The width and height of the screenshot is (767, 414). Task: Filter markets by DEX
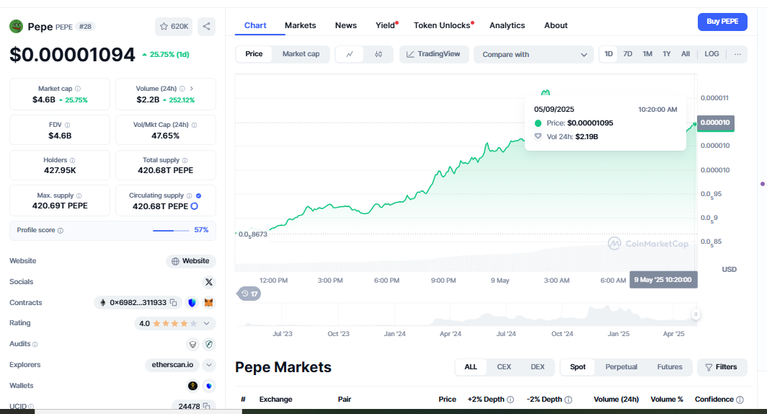538,367
